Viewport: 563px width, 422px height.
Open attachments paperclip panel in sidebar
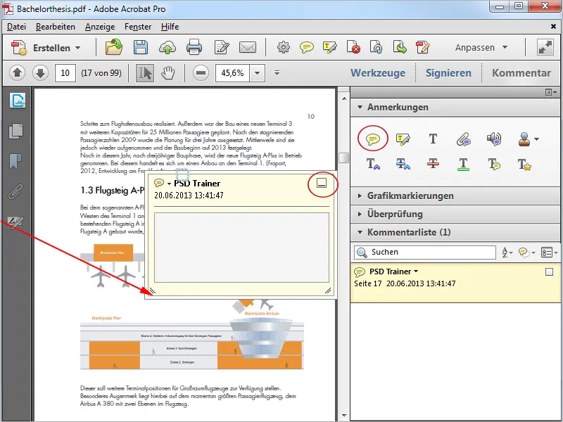15,191
